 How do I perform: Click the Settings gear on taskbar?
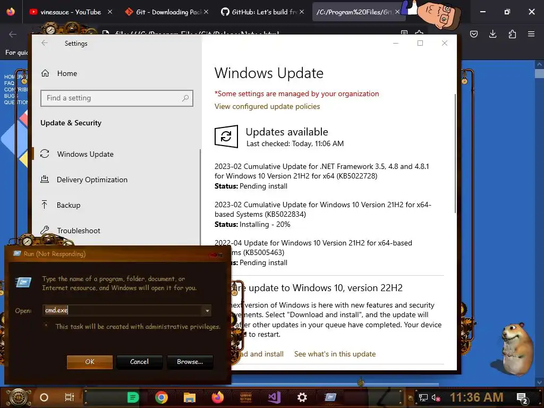pyautogui.click(x=302, y=397)
